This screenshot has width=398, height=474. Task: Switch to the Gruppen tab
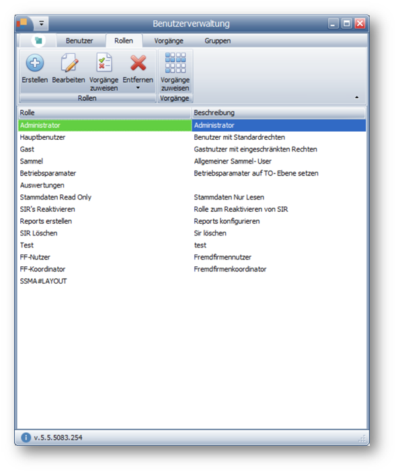click(218, 41)
